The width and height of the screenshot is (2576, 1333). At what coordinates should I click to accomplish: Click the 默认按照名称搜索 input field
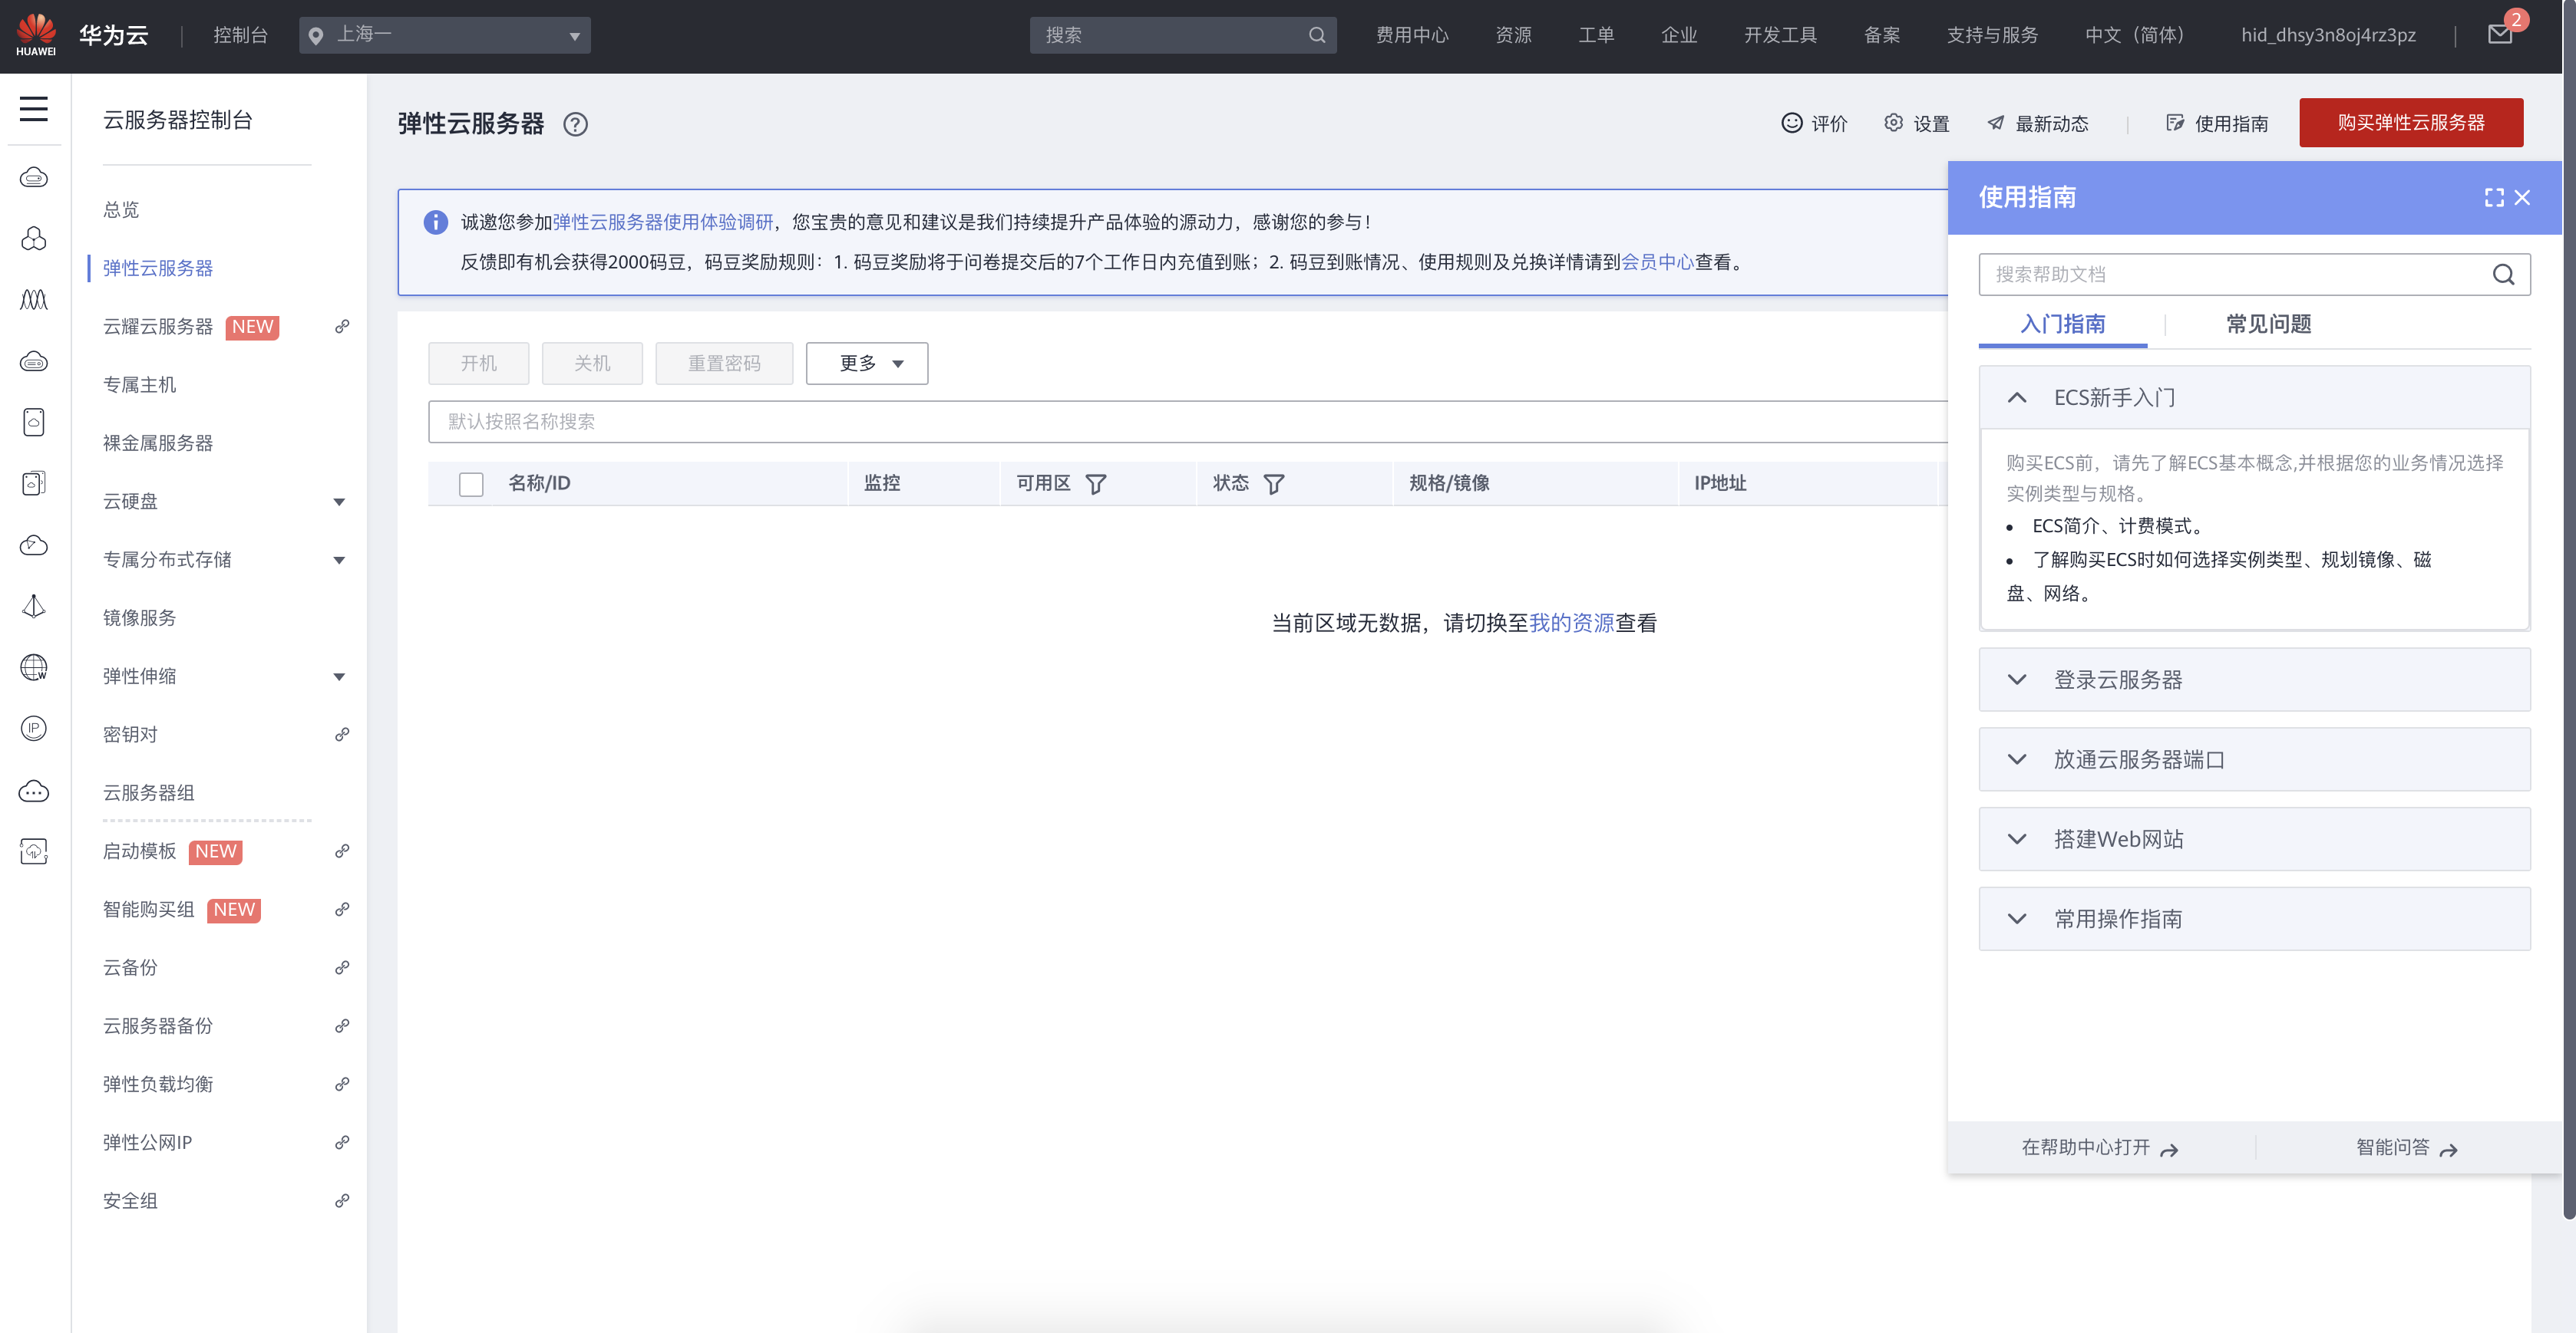(1180, 422)
